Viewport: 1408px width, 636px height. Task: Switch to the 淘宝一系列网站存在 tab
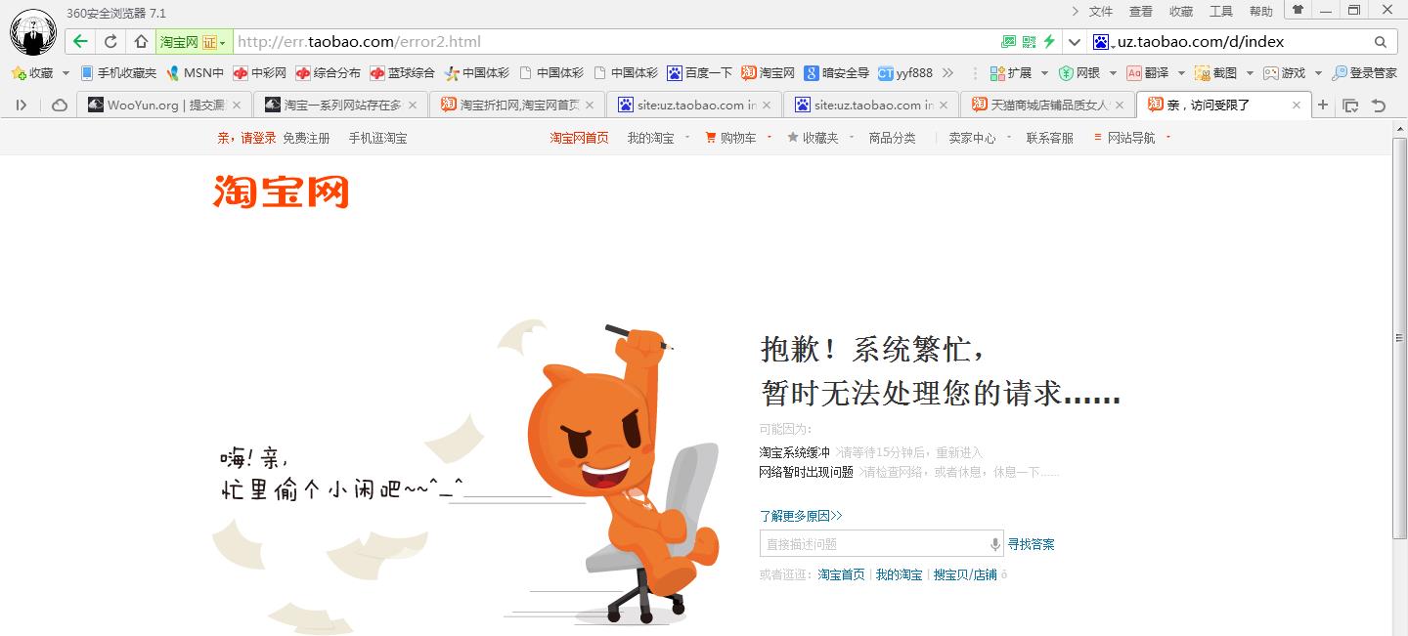(x=341, y=105)
